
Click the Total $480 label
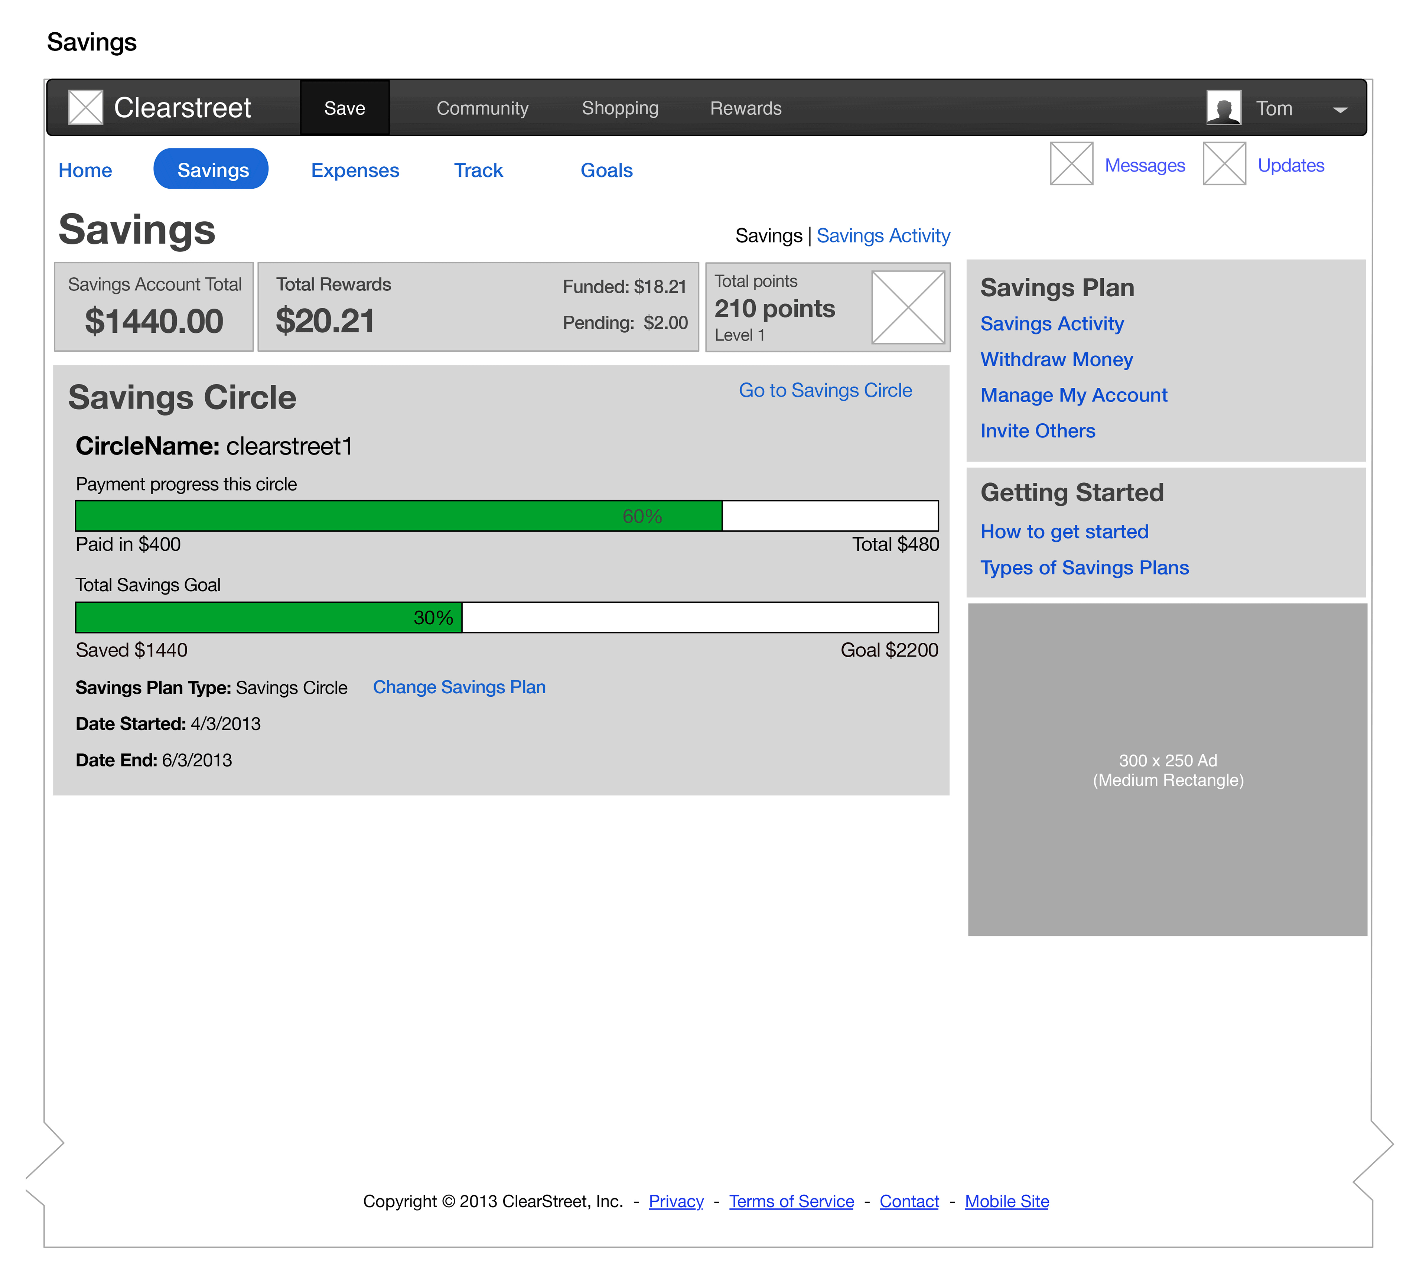coord(895,544)
